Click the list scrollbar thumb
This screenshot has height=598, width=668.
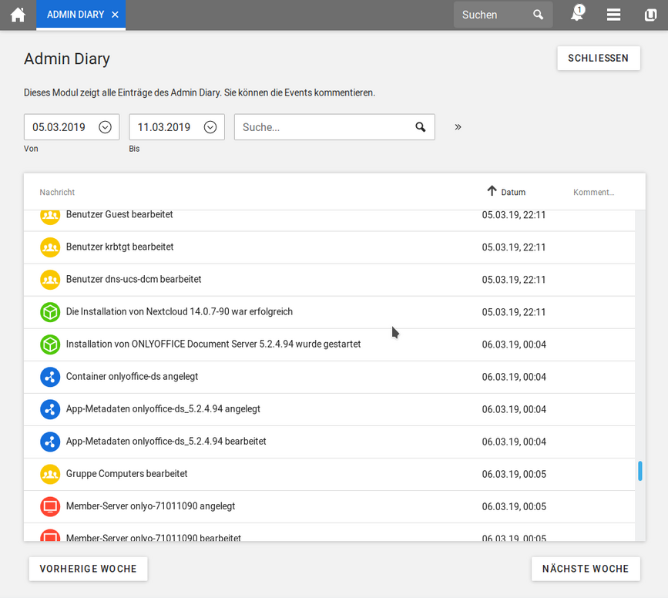(640, 471)
